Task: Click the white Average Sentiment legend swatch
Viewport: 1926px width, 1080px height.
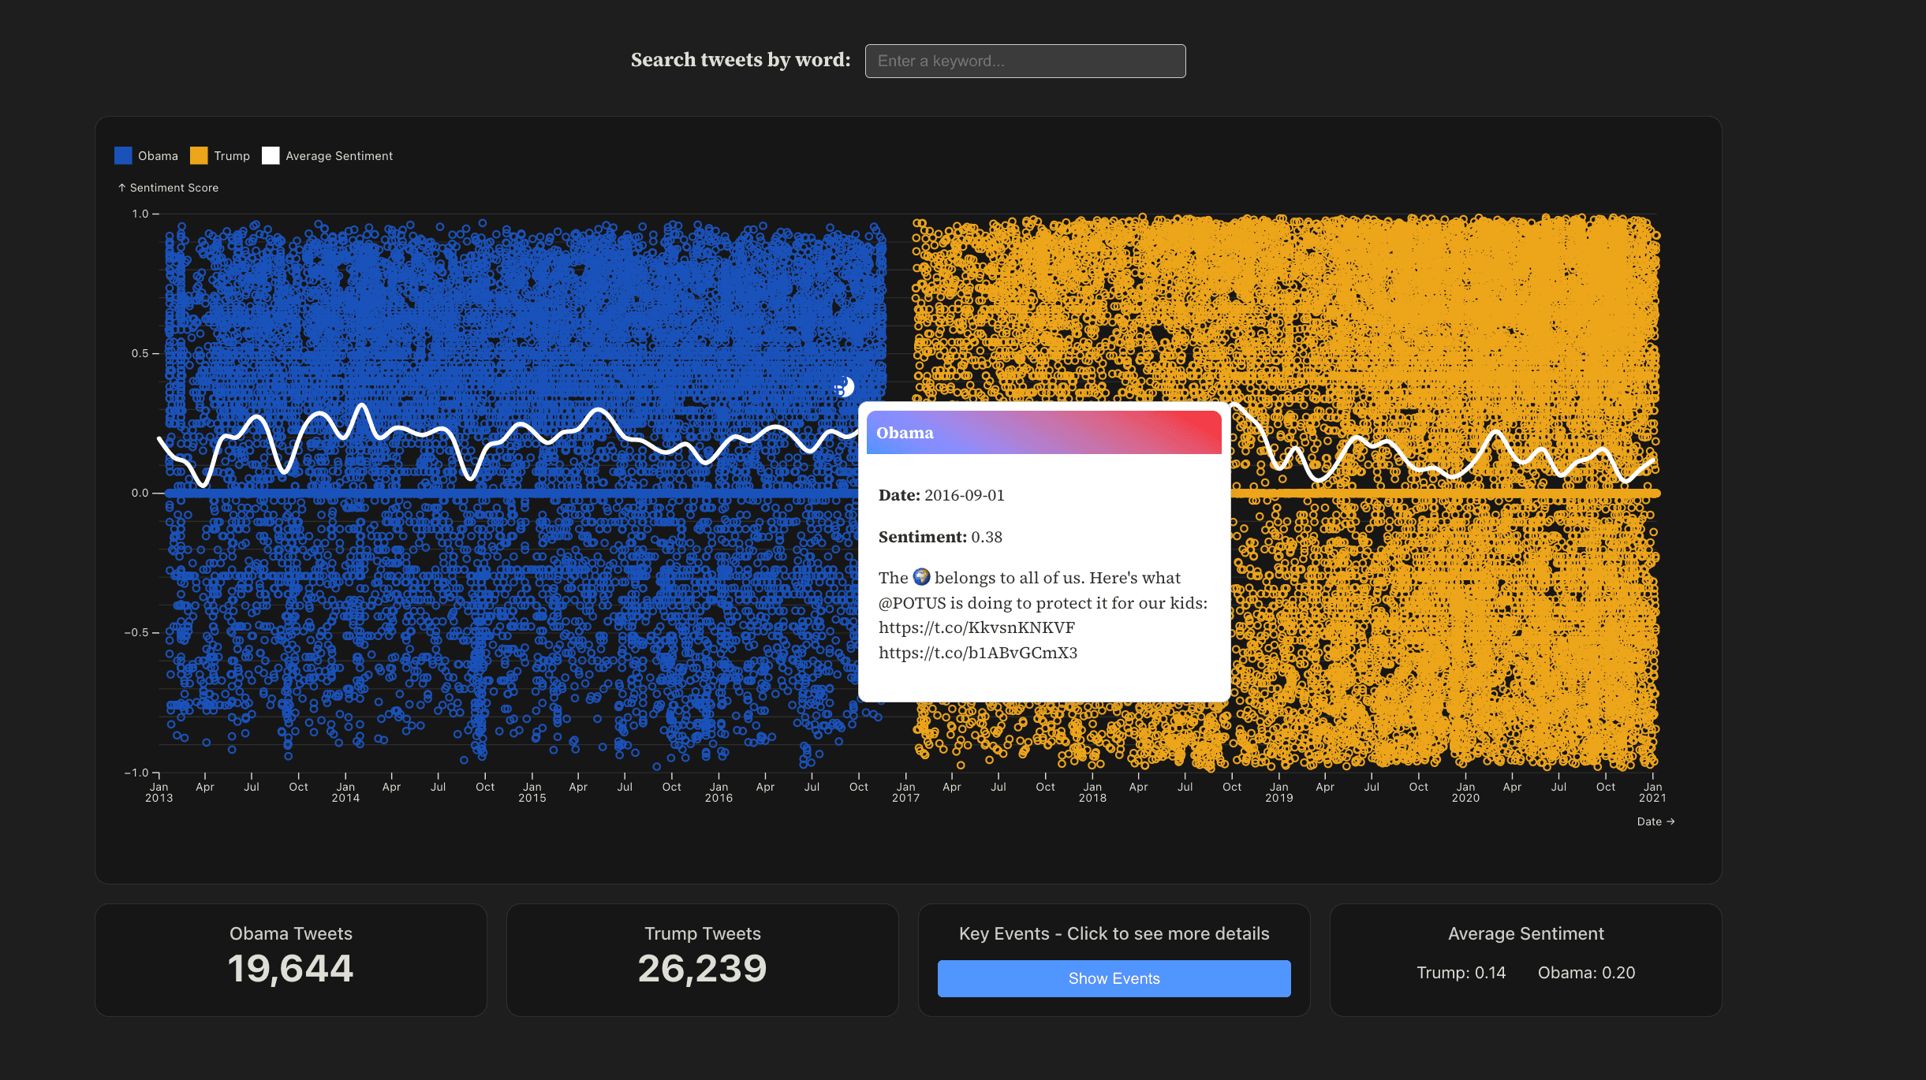Action: click(x=271, y=155)
